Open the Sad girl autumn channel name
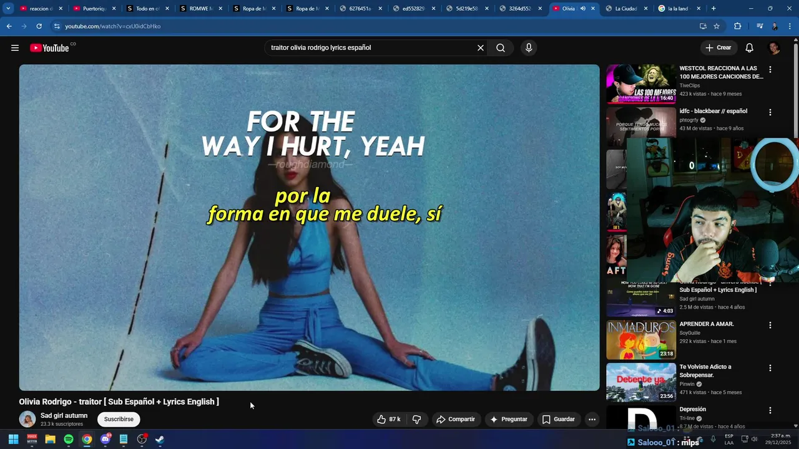This screenshot has width=799, height=449. tap(64, 415)
